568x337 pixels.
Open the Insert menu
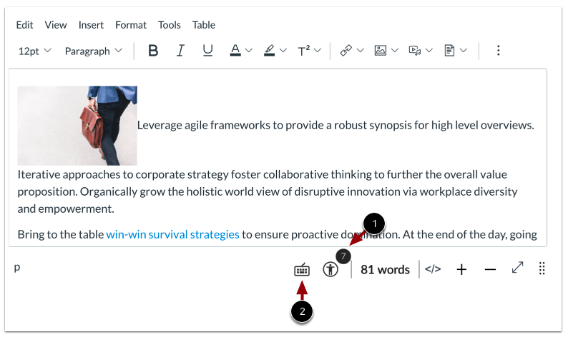pos(91,25)
